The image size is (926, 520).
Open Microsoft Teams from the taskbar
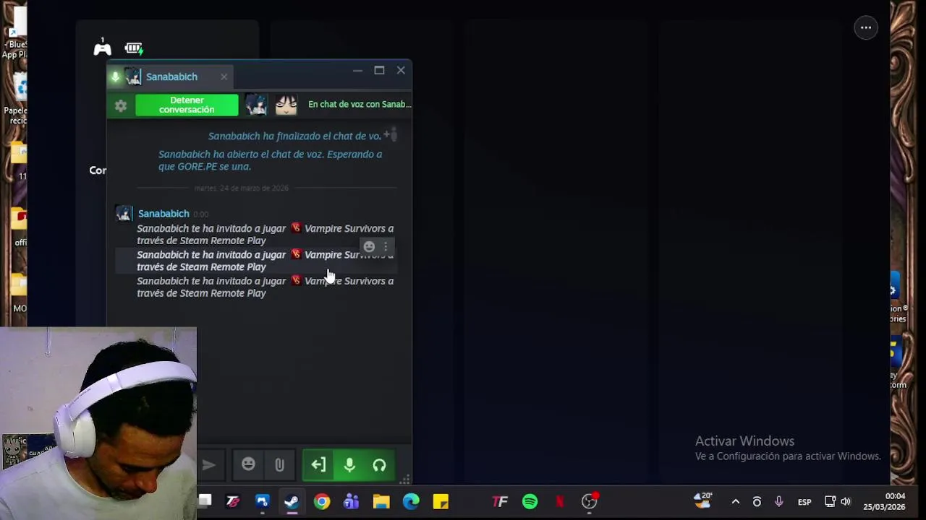[x=352, y=501]
